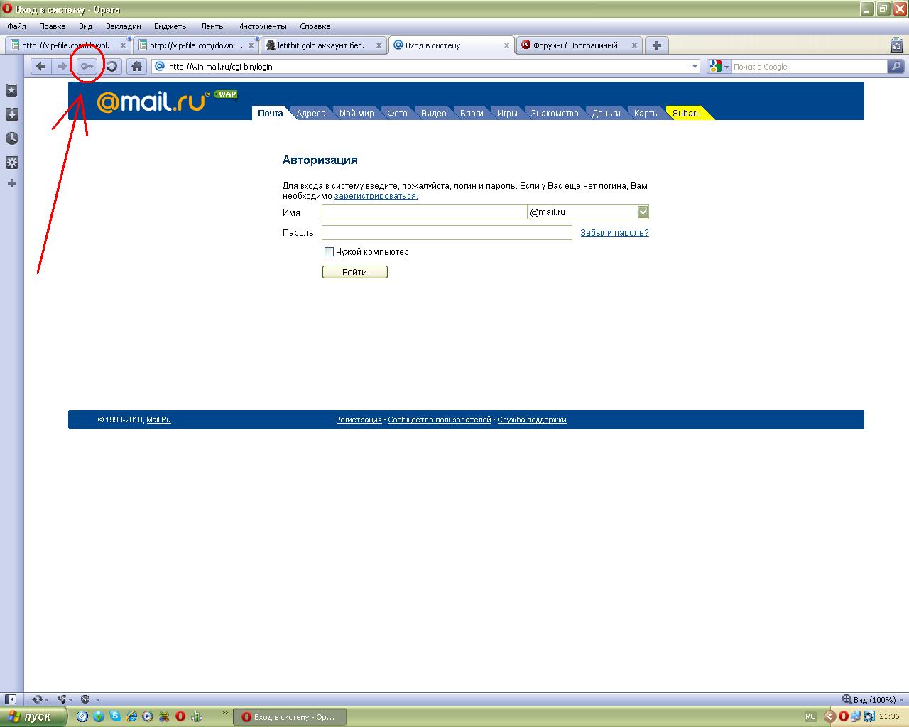This screenshot has width=909, height=727.
Task: Open a new tab with plus button
Action: 657,45
